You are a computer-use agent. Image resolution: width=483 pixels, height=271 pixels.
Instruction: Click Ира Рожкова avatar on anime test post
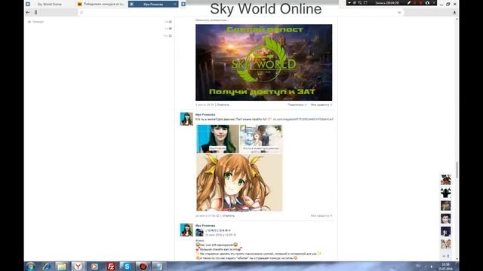coord(186,119)
